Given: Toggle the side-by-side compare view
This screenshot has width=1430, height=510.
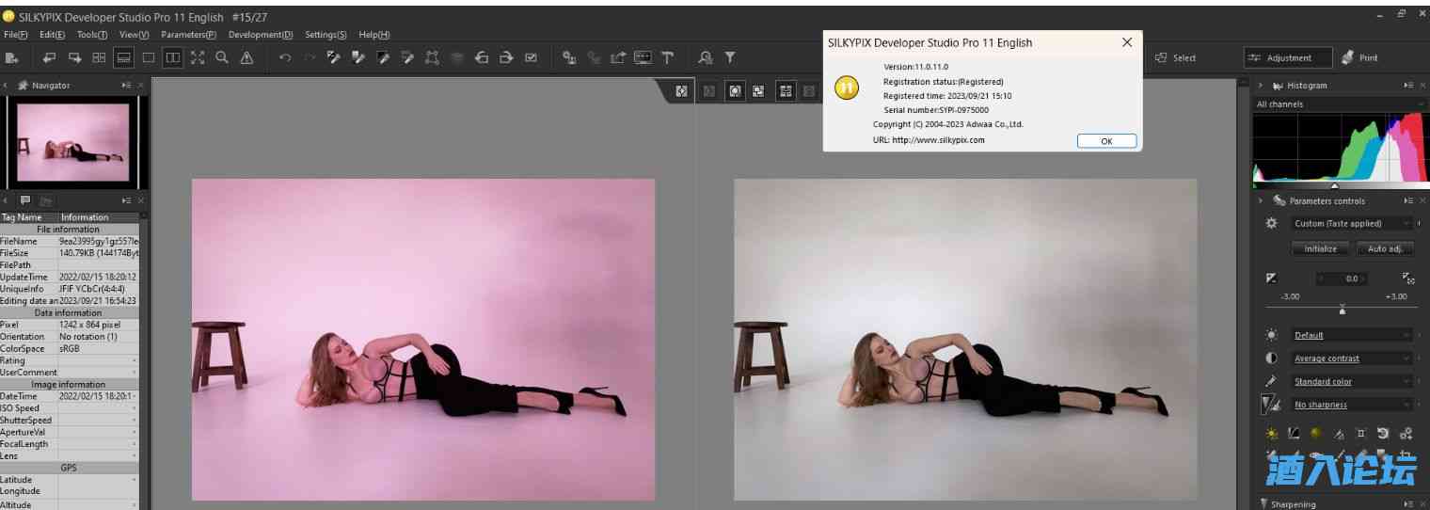Looking at the screenshot, I should pyautogui.click(x=172, y=57).
